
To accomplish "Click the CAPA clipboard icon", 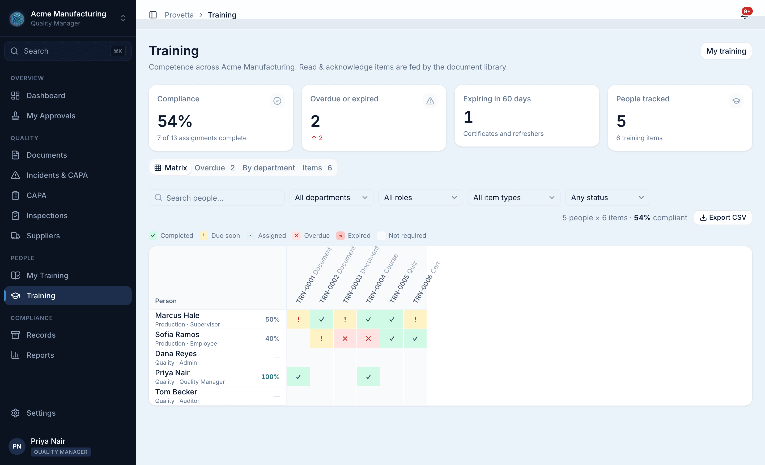I will 15,195.
